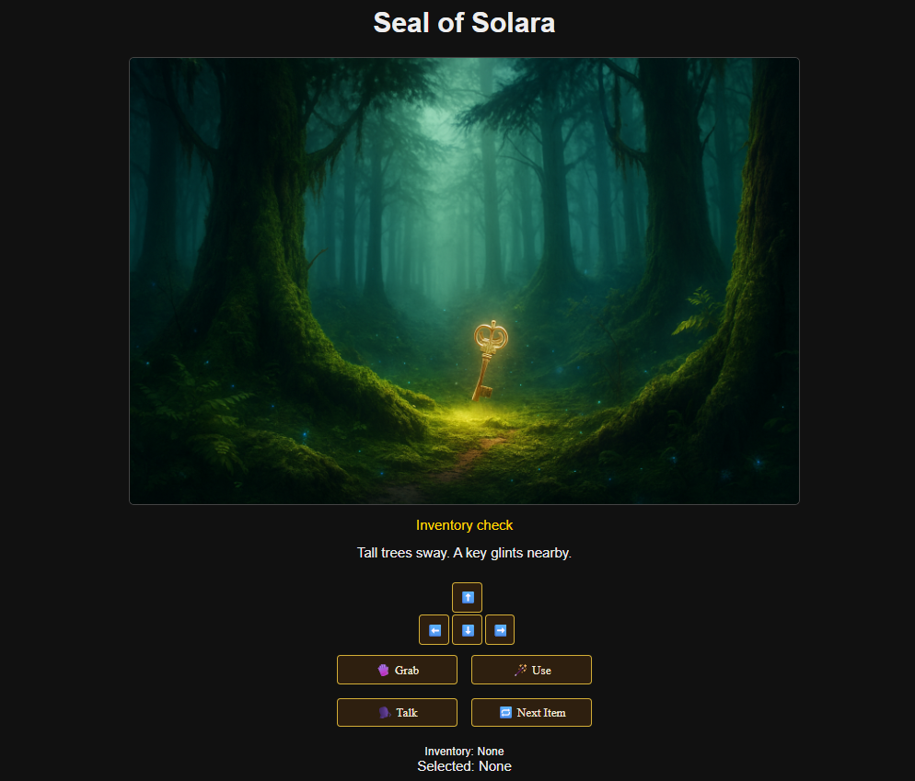Click the speaking head icon on Talk
The width and height of the screenshot is (915, 781).
tap(384, 713)
